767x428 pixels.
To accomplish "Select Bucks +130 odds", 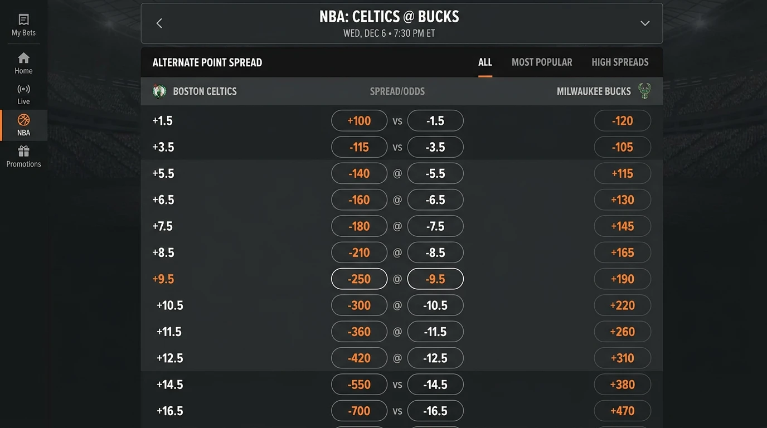I will click(622, 200).
